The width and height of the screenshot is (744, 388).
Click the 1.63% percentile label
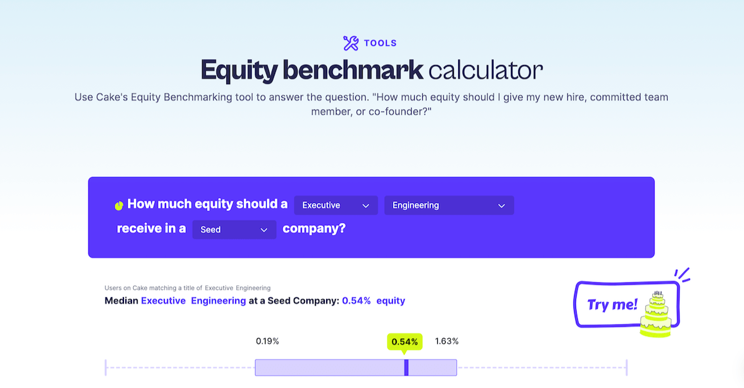coord(447,340)
